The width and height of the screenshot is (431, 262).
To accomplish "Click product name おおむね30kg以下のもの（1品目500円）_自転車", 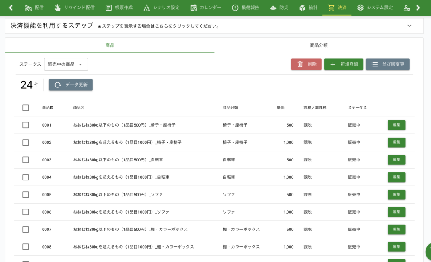I will point(118,160).
